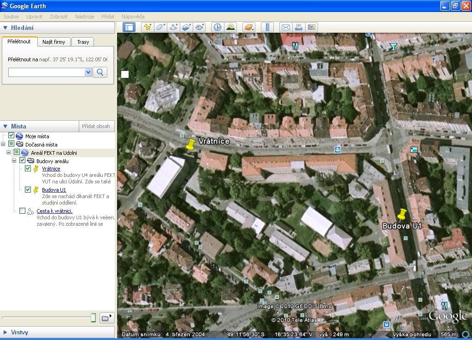
Task: Record a tour with the camera icon
Action: click(200, 27)
